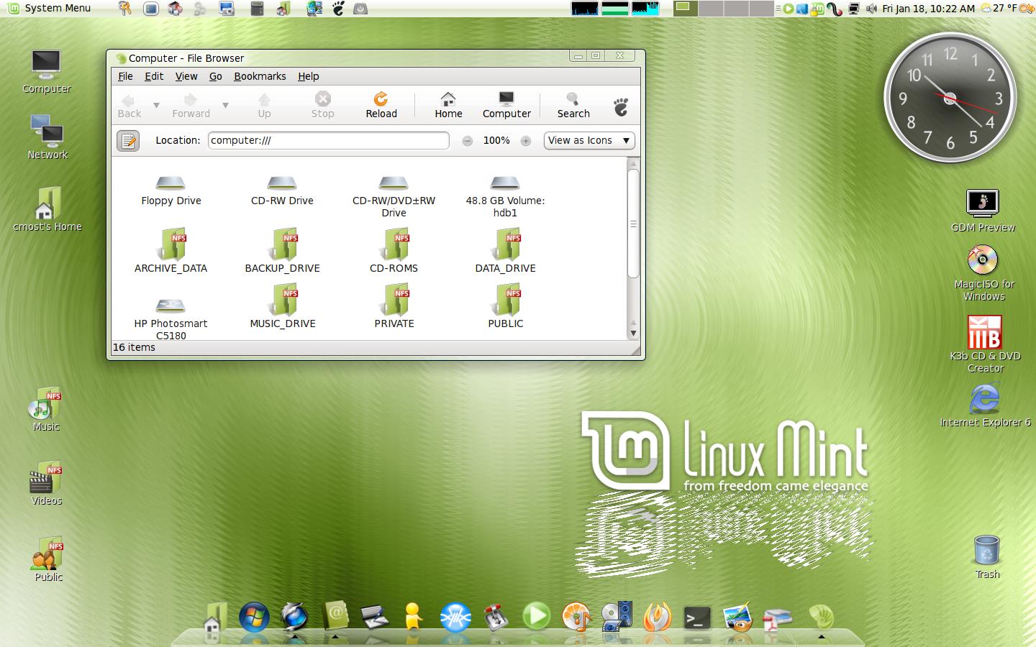Open K3b CD & DVD Creator icon

[x=985, y=344]
